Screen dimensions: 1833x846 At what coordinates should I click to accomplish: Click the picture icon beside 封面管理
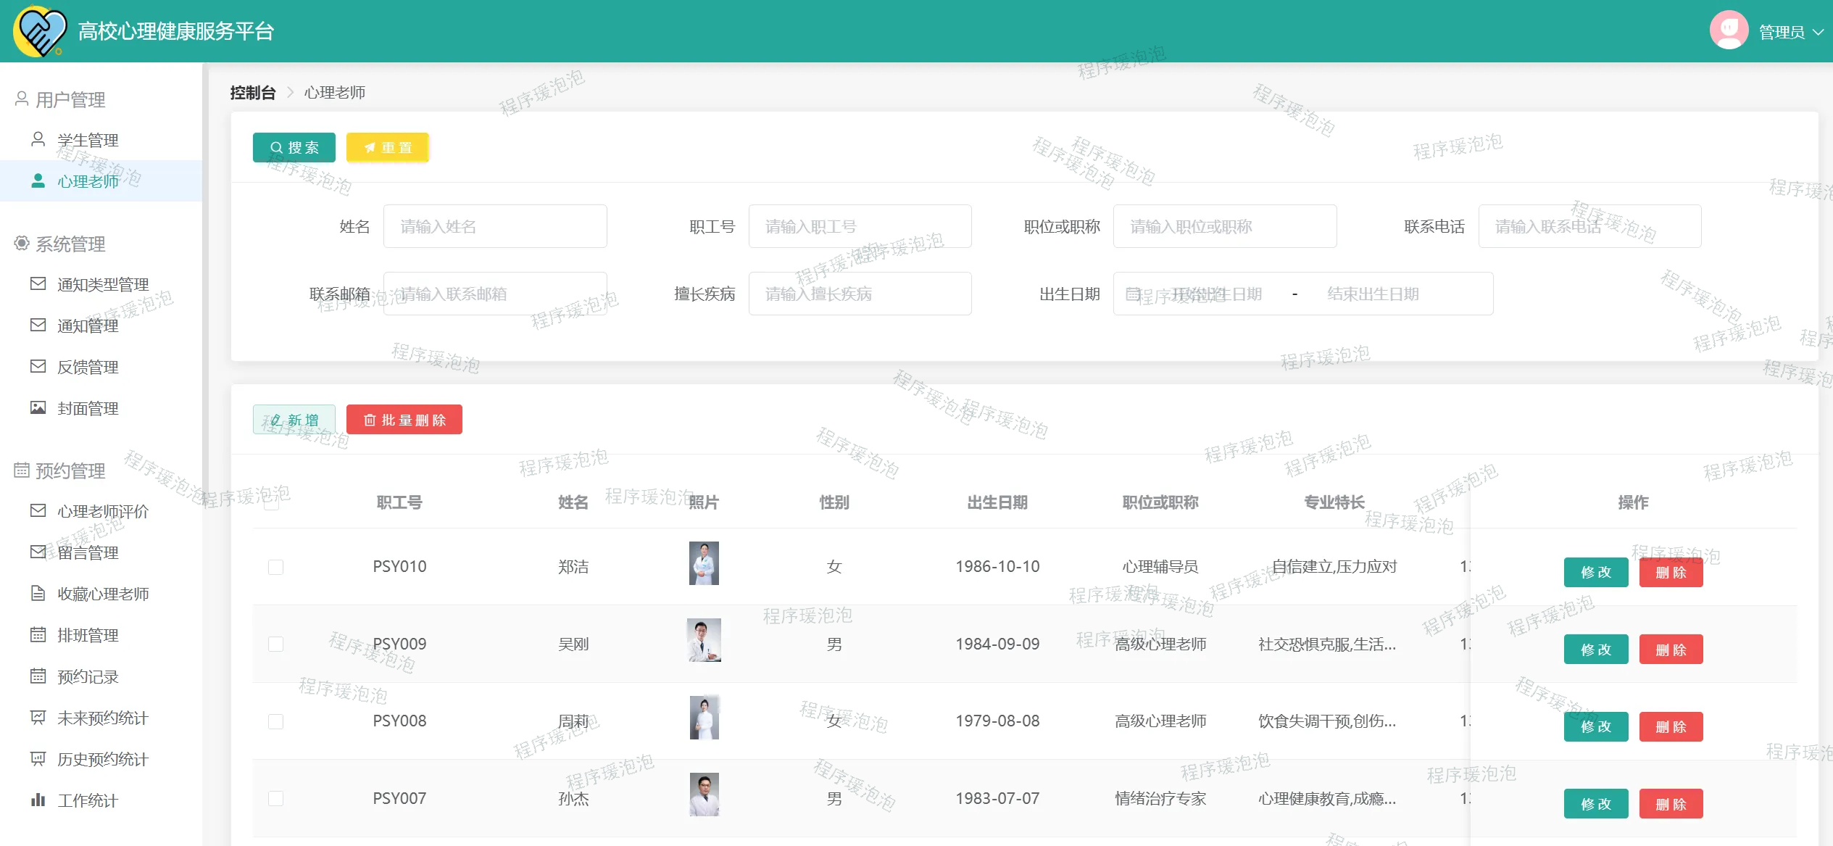tap(38, 407)
